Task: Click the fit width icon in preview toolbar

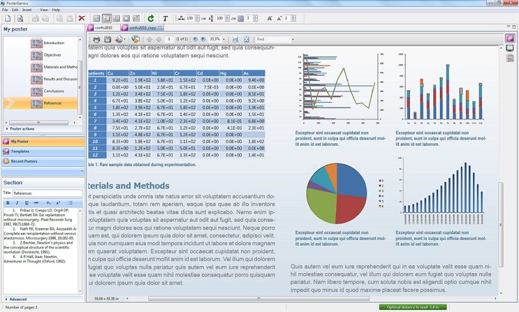Action: pyautogui.click(x=235, y=40)
